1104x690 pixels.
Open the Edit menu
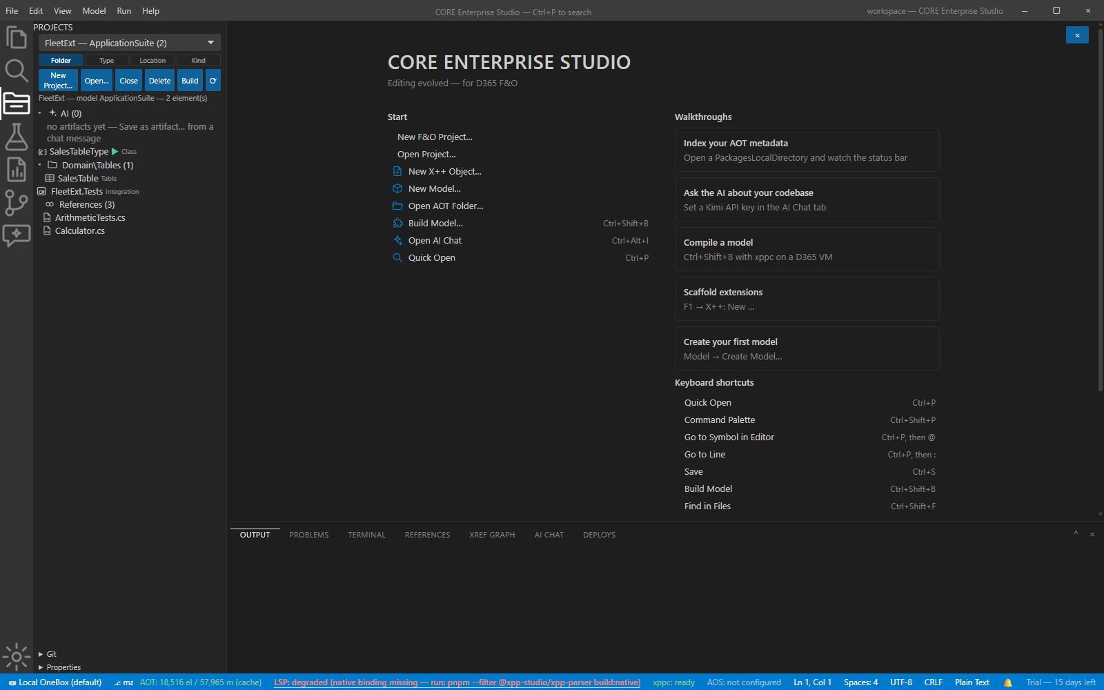click(x=36, y=11)
